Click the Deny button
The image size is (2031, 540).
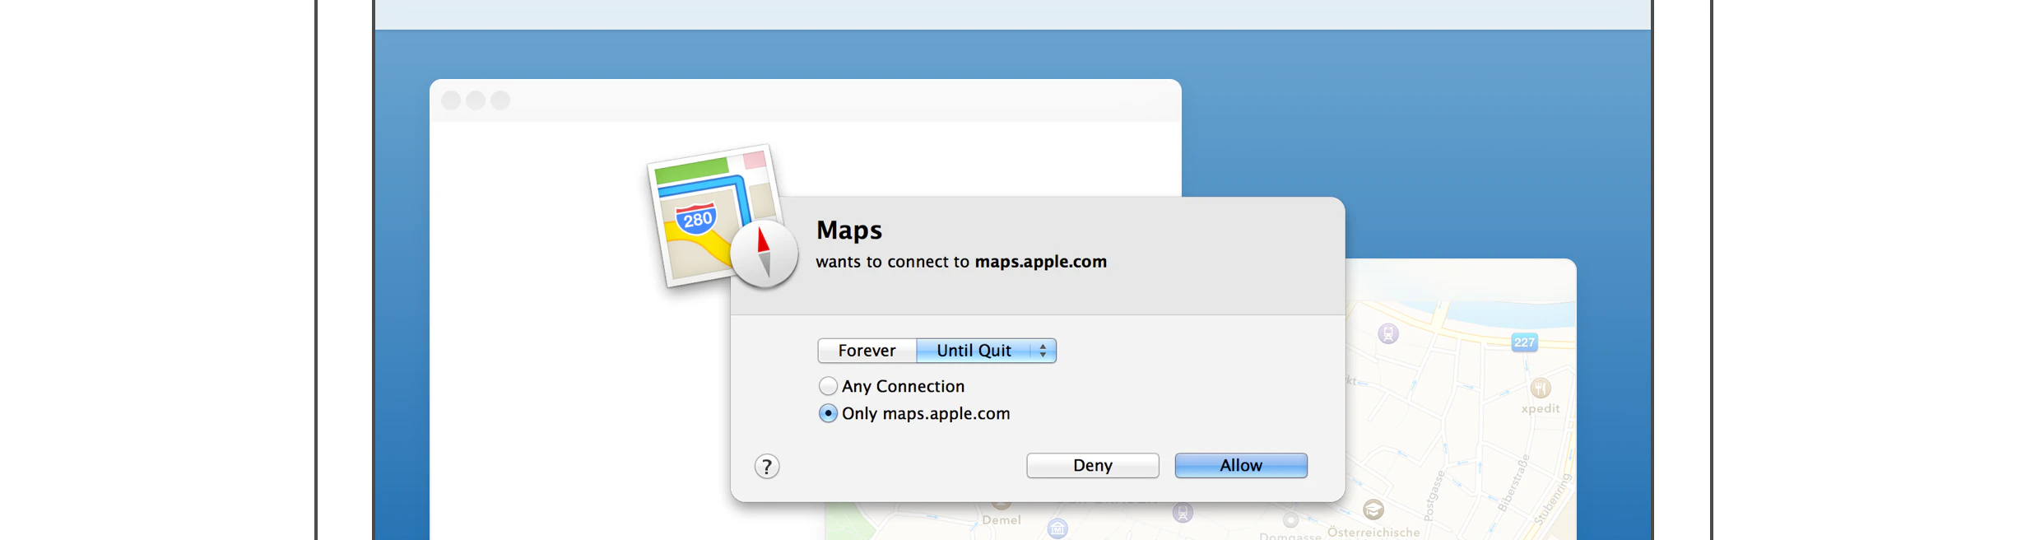(x=1093, y=465)
